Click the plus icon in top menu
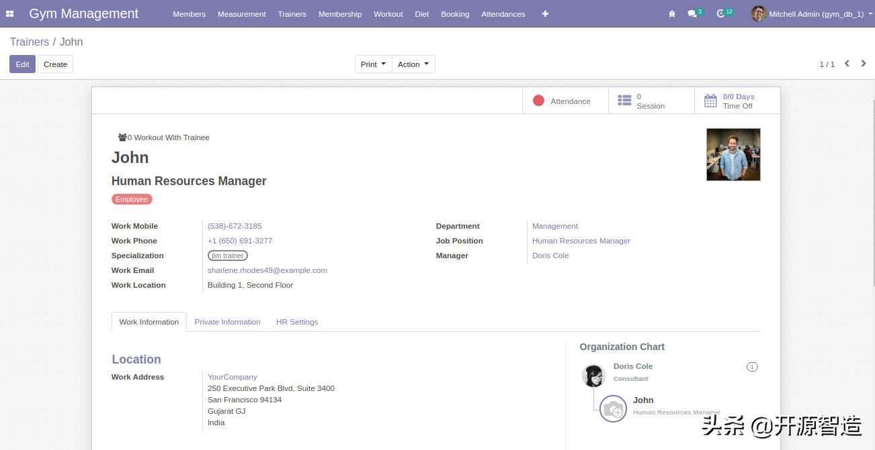Screen dimensions: 875x450 click(545, 13)
